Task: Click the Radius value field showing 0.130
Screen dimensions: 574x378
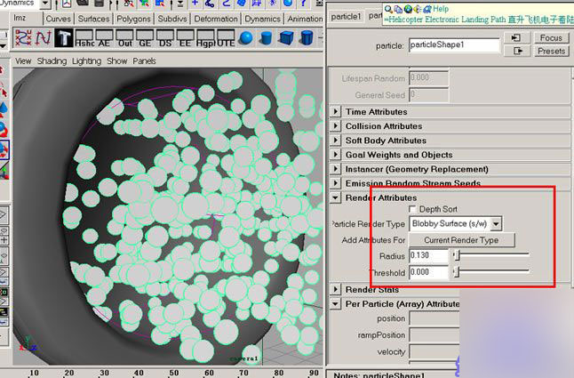Action: click(428, 255)
